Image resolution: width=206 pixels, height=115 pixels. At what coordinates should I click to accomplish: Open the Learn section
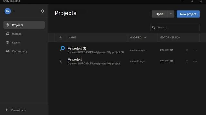(x=24, y=42)
